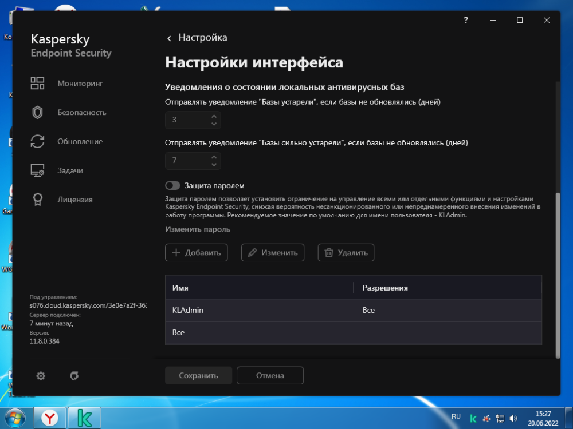Increase the 'Базы сильно устарели' days value
The width and height of the screenshot is (573, 429).
tap(214, 157)
